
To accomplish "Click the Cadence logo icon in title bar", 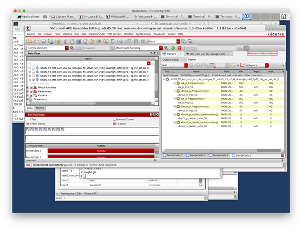I will [x=28, y=28].
